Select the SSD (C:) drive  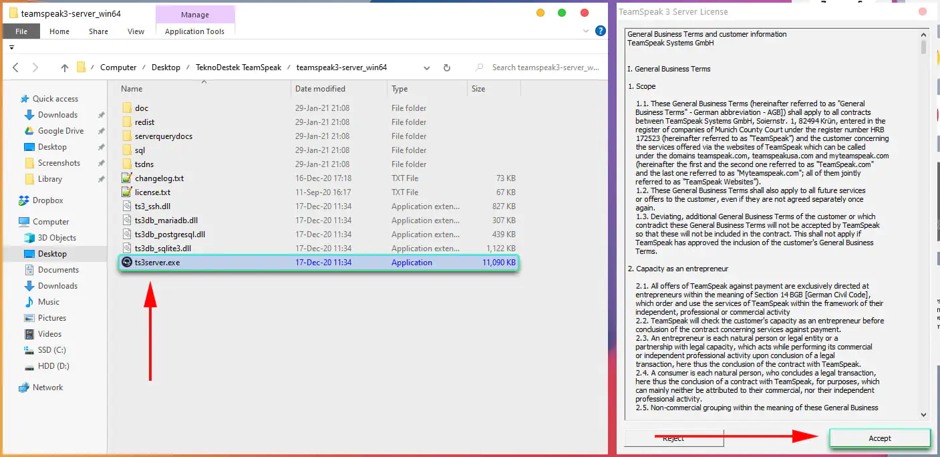(x=51, y=350)
